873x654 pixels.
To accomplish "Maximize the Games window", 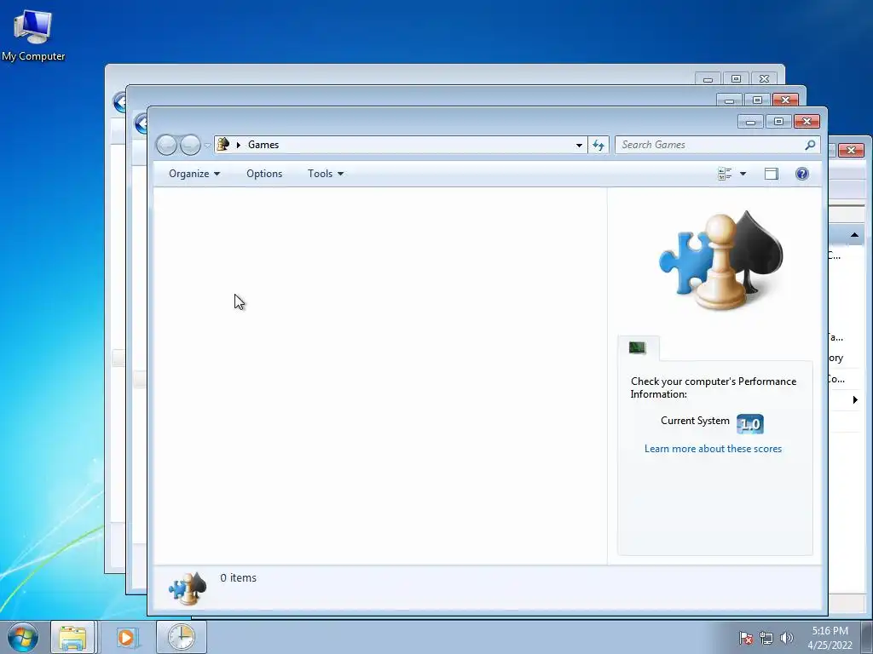I will coord(778,121).
